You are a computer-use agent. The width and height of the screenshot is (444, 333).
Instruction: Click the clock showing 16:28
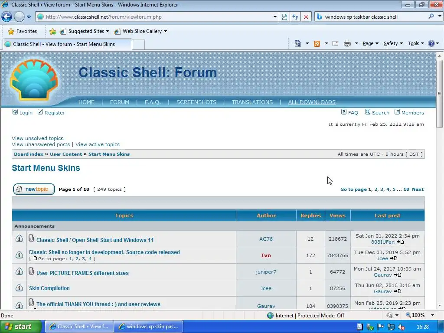coord(422,327)
